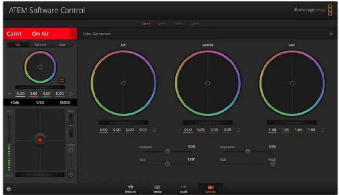
Task: Click the Hue slider handle
Action: click(167, 164)
